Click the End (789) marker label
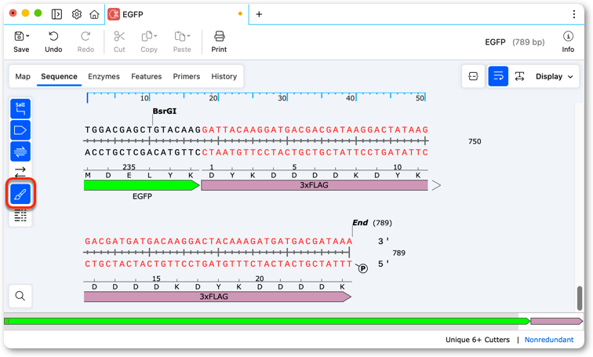 click(x=372, y=223)
